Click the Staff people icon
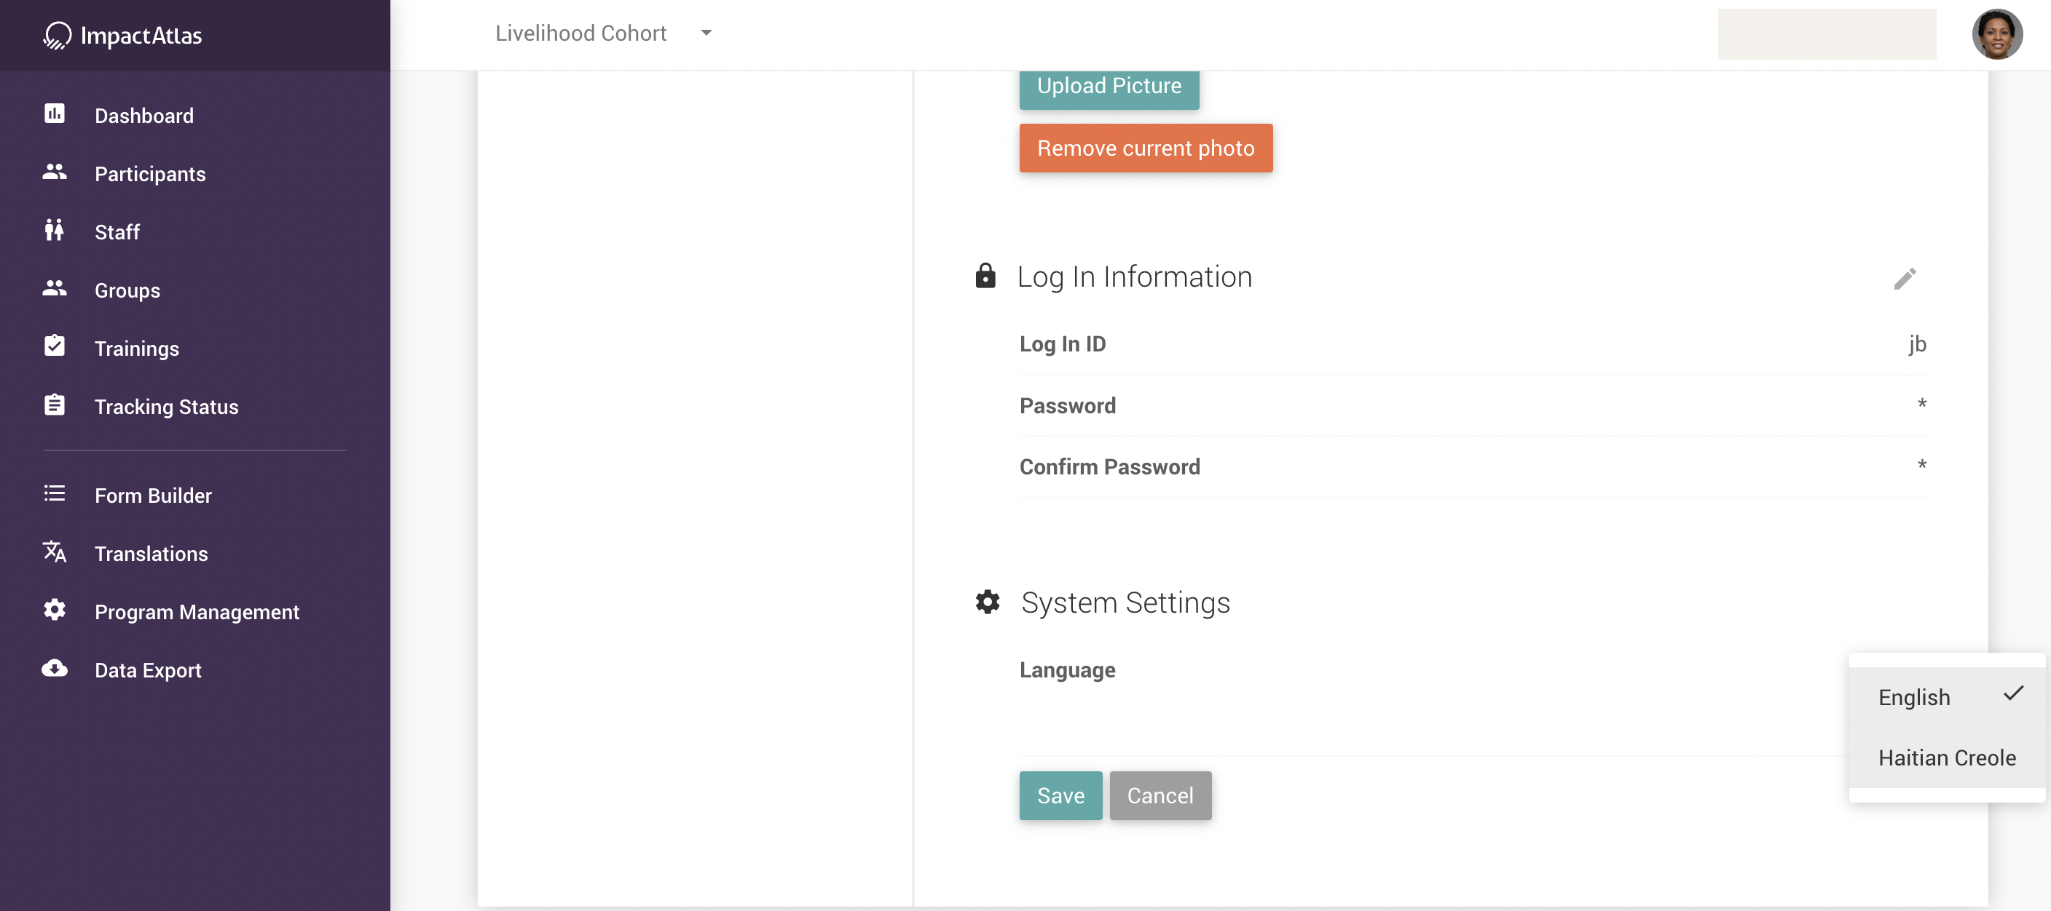Image resolution: width=2051 pixels, height=911 pixels. coord(54,231)
